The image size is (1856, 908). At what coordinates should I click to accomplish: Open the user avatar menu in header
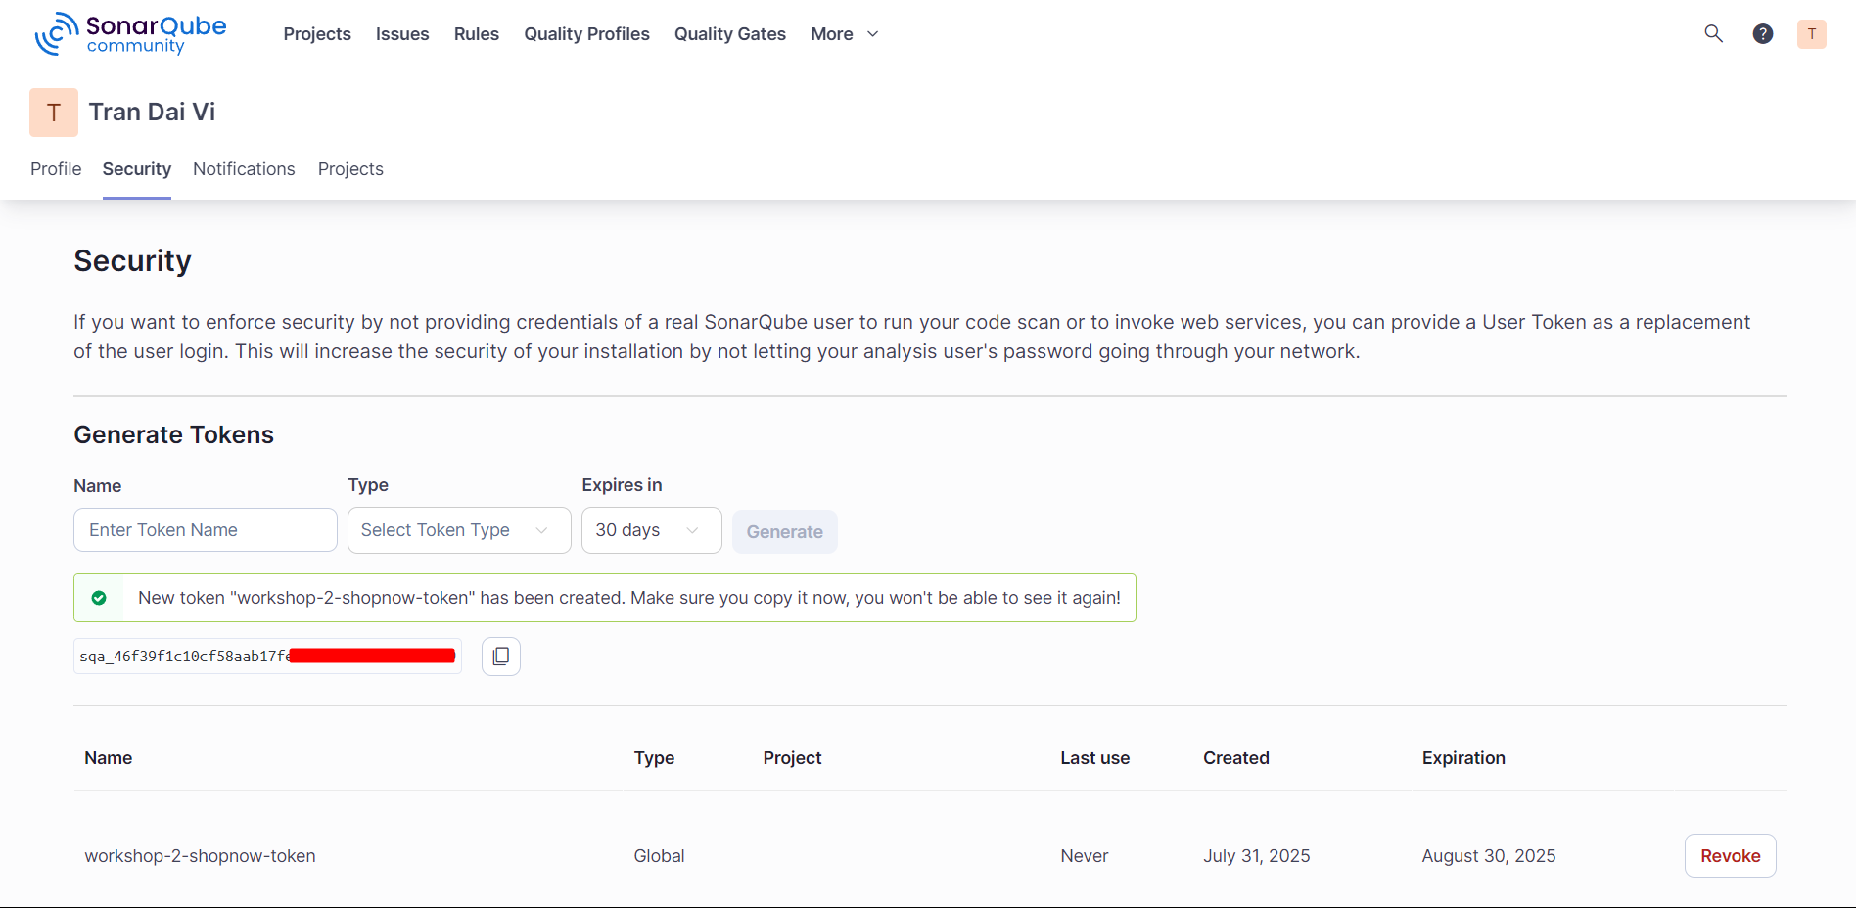pyautogui.click(x=1811, y=34)
